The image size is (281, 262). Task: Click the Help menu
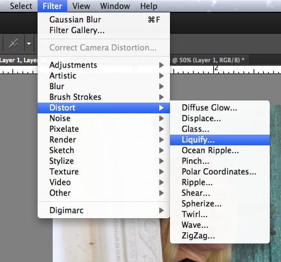[x=149, y=6]
